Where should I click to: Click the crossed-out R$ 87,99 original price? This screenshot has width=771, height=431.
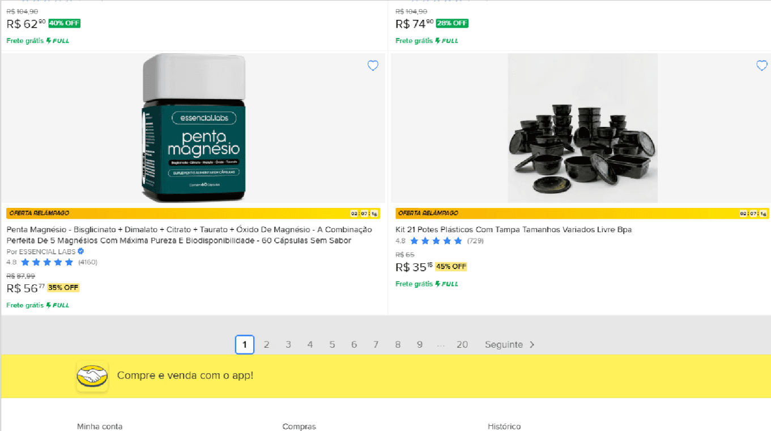(x=20, y=276)
